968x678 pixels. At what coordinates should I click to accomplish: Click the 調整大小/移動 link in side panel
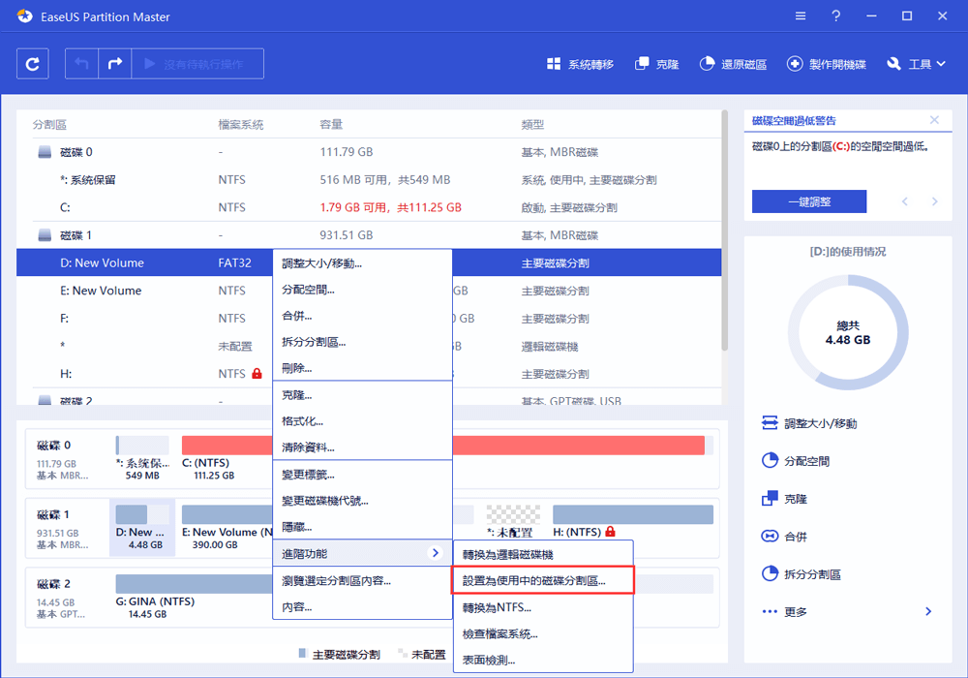click(821, 423)
